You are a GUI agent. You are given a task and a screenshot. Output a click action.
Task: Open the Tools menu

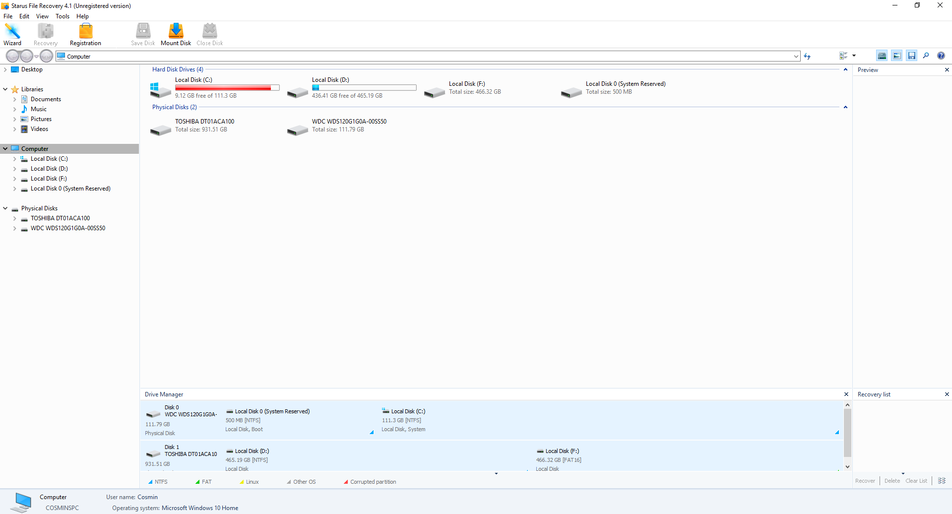point(63,16)
